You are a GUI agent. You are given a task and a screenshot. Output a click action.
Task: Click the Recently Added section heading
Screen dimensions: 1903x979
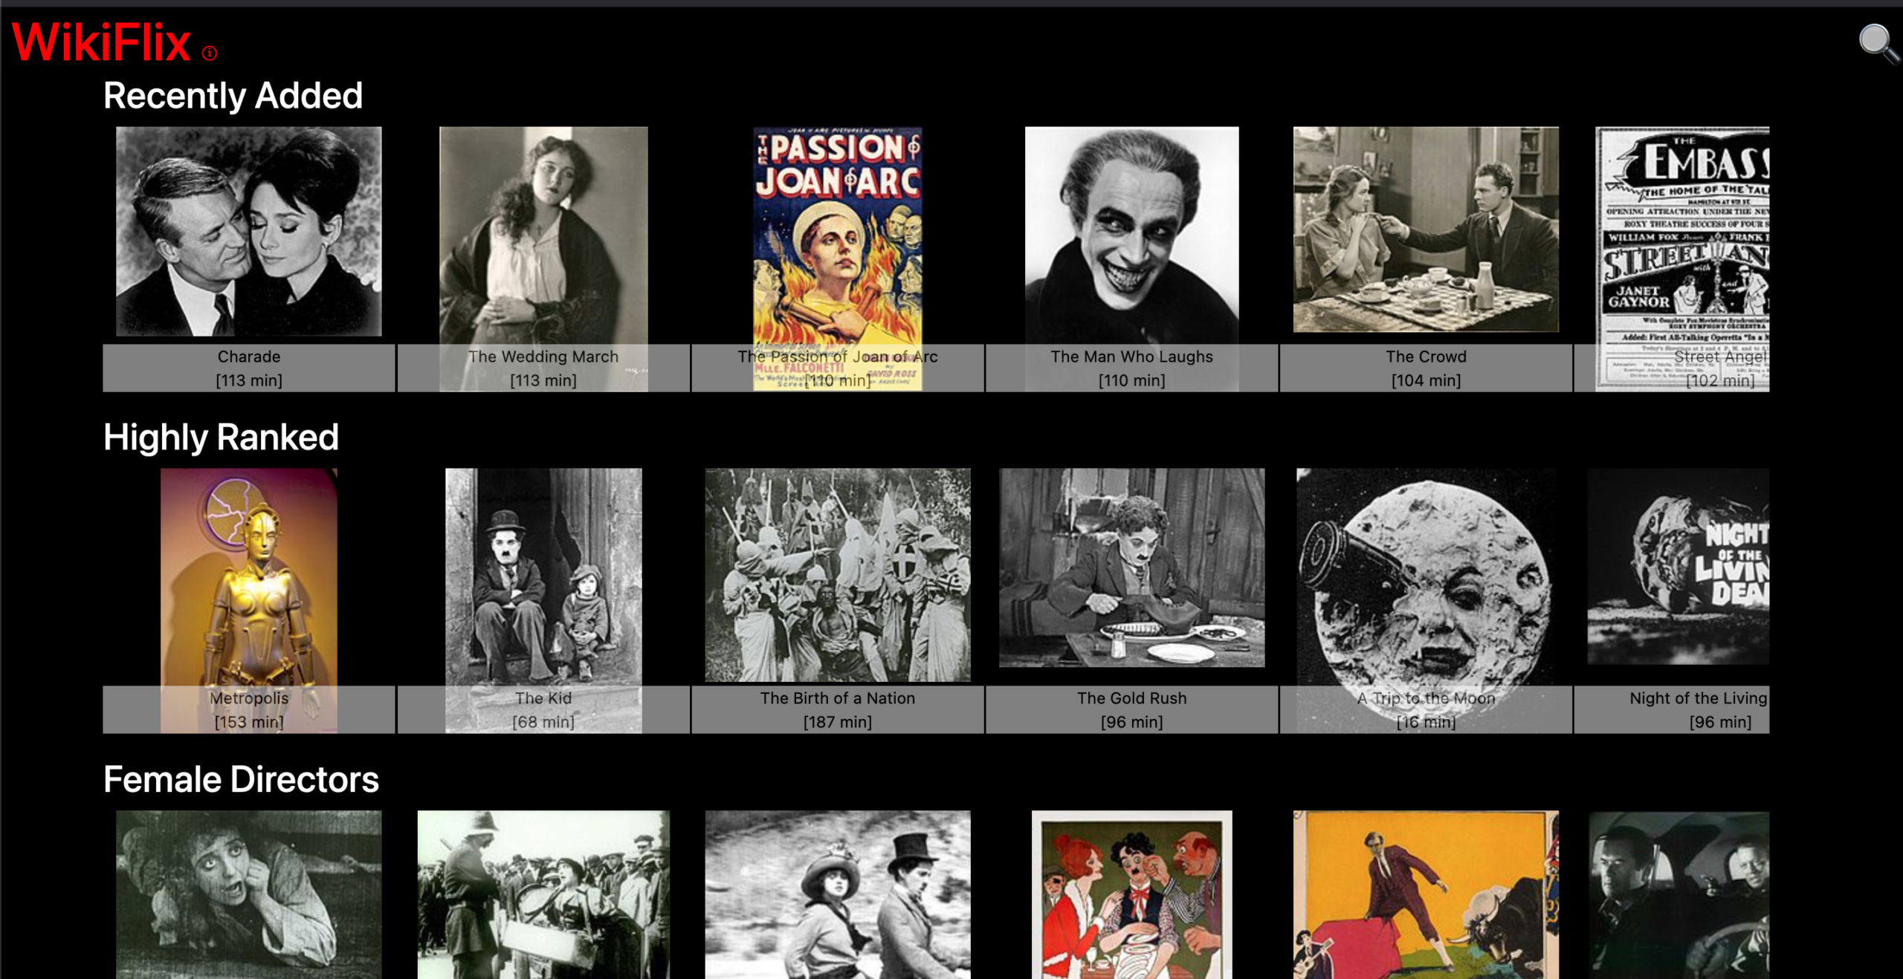[233, 94]
